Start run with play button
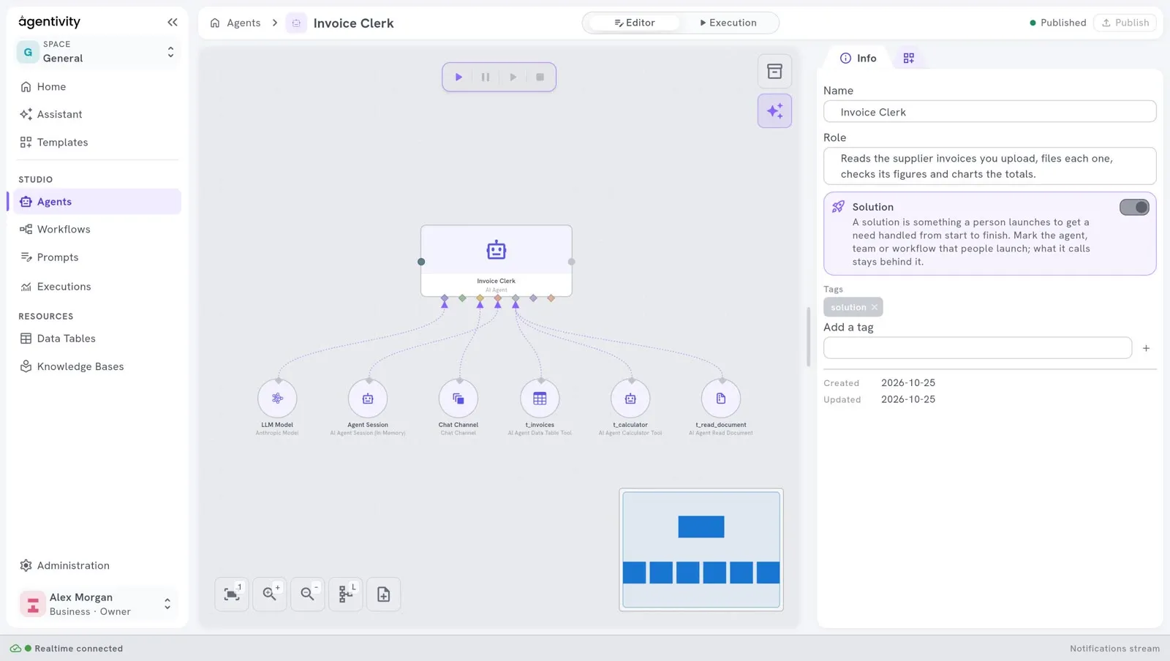 coord(458,77)
